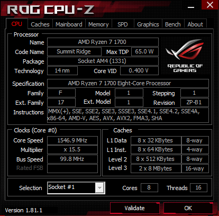This screenshot has width=219, height=216.
Task: Click the OK button
Action: coord(188,208)
